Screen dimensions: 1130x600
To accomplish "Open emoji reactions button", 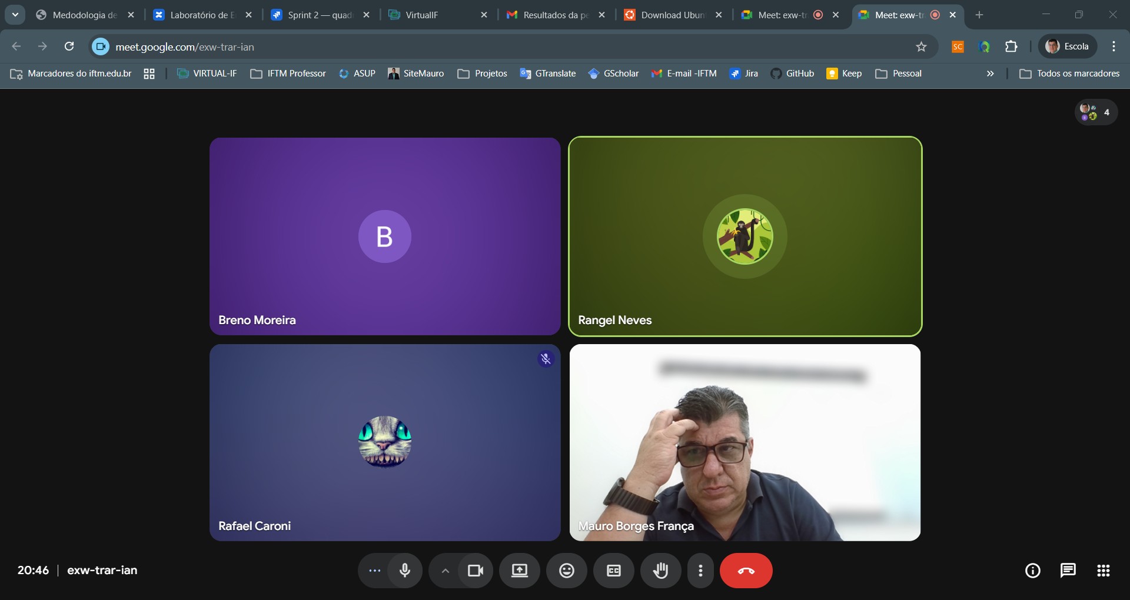I will click(x=567, y=571).
